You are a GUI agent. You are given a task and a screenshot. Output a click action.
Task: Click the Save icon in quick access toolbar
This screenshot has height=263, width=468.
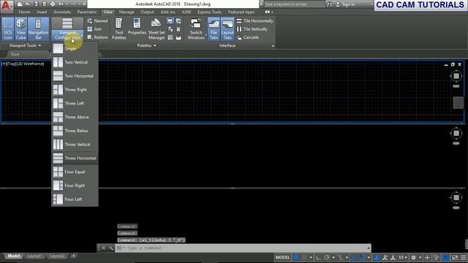tap(37, 4)
